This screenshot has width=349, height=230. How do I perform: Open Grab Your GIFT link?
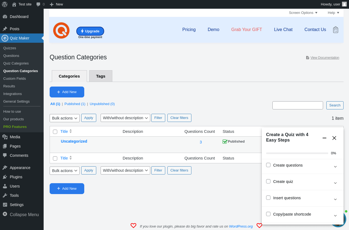(246, 30)
